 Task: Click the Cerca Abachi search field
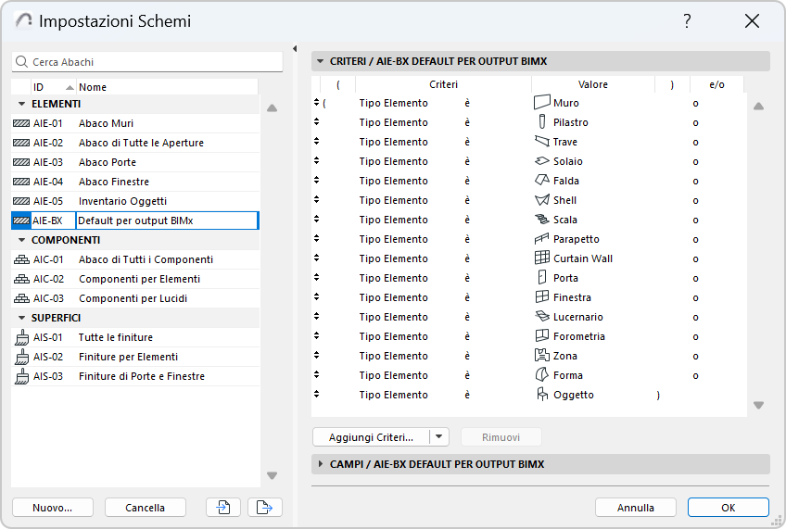pyautogui.click(x=147, y=62)
